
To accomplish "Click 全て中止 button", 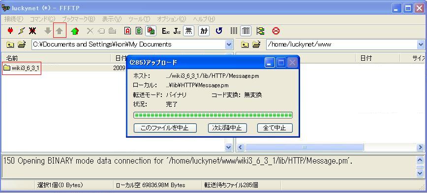I will 275,128.
